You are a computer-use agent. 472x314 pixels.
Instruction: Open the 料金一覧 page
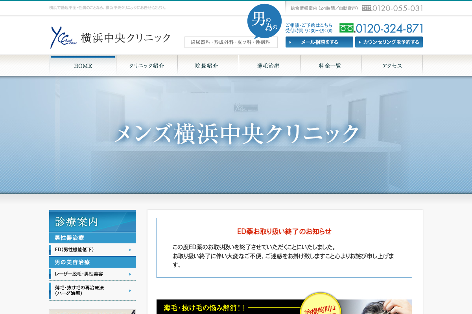click(x=331, y=66)
